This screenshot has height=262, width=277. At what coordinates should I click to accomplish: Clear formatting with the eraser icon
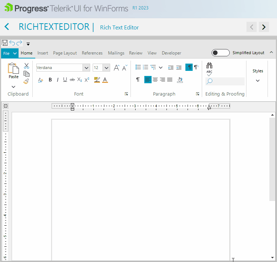[40, 80]
